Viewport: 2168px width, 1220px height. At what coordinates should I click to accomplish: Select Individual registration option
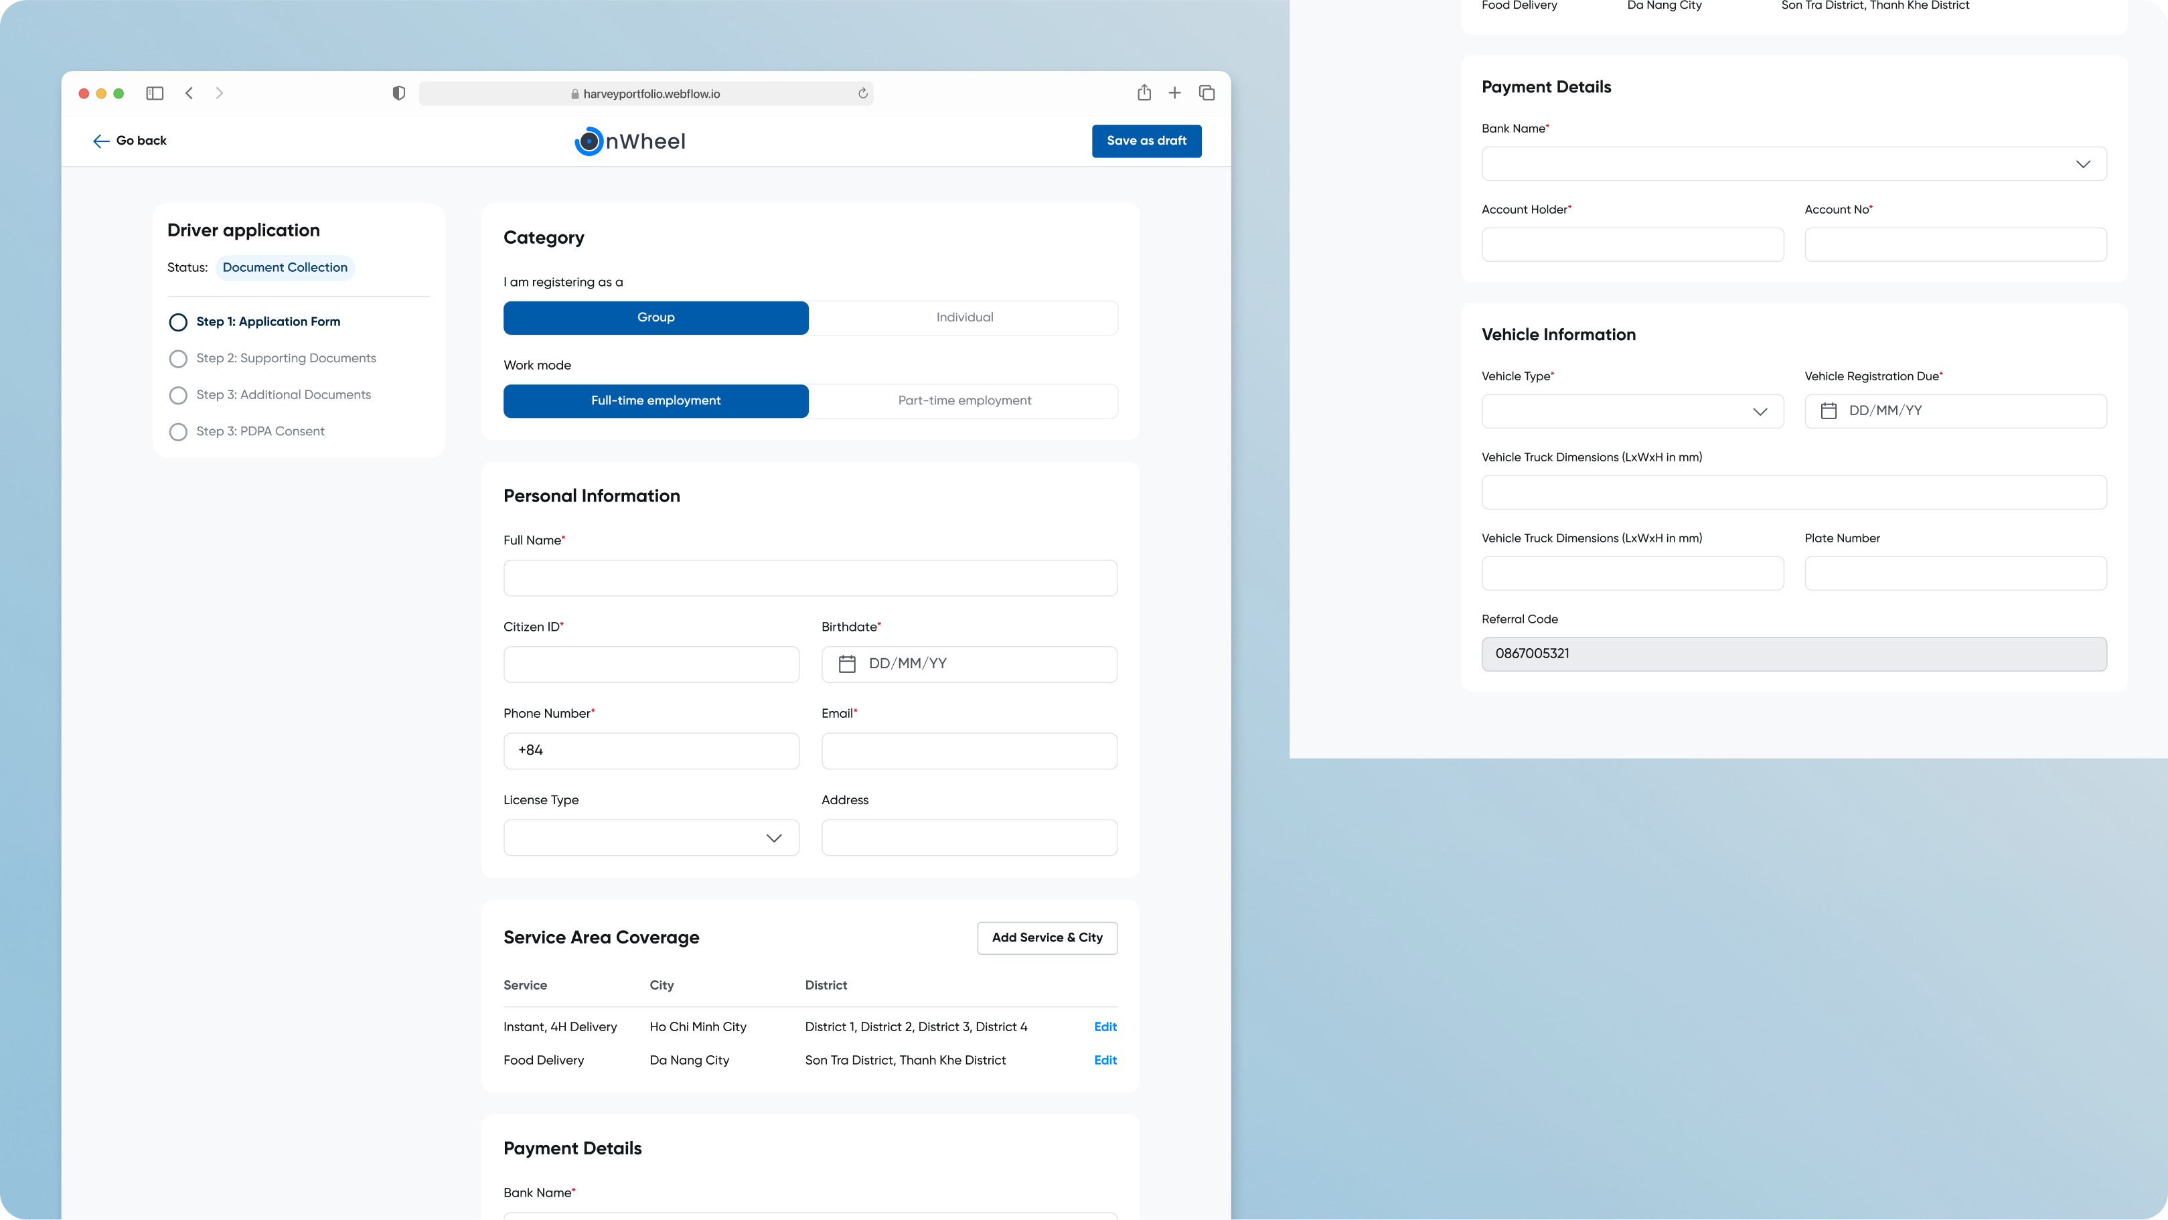click(963, 317)
